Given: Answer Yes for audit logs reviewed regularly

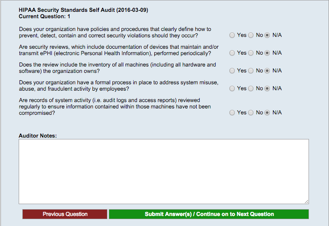Looking at the screenshot, I should coord(232,113).
